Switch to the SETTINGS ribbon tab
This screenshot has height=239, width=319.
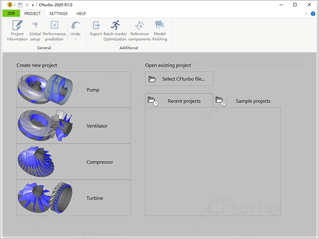click(x=58, y=13)
